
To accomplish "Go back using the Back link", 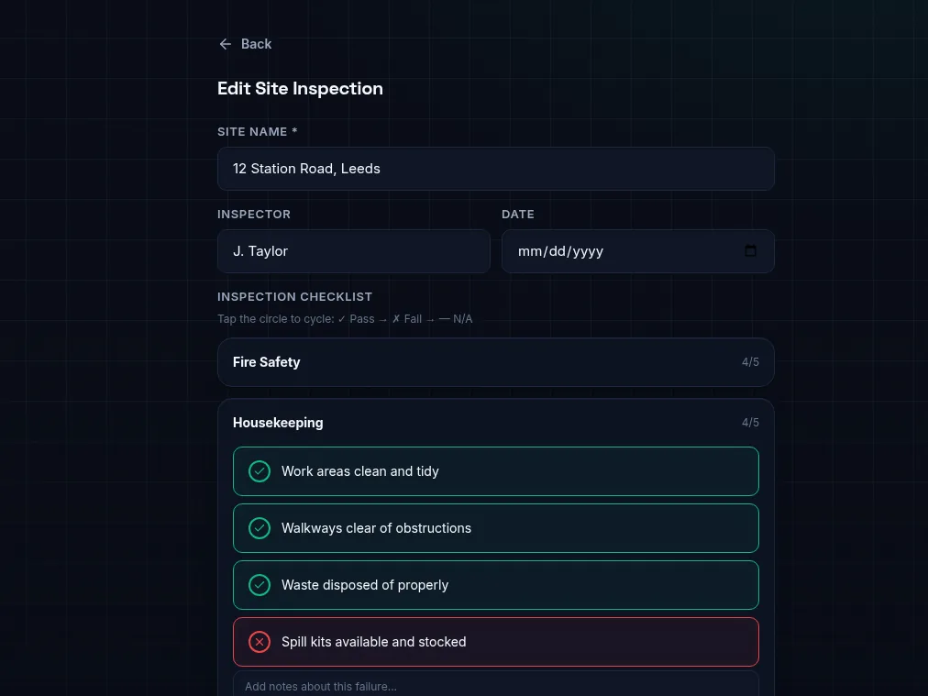I will [245, 44].
